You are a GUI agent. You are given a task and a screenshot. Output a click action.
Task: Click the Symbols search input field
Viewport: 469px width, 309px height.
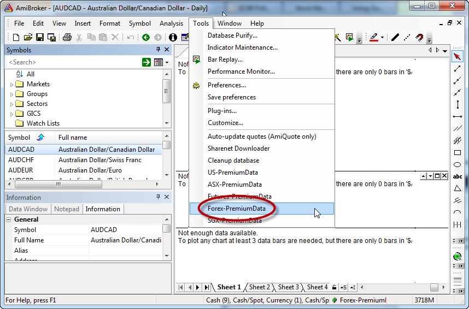point(73,62)
